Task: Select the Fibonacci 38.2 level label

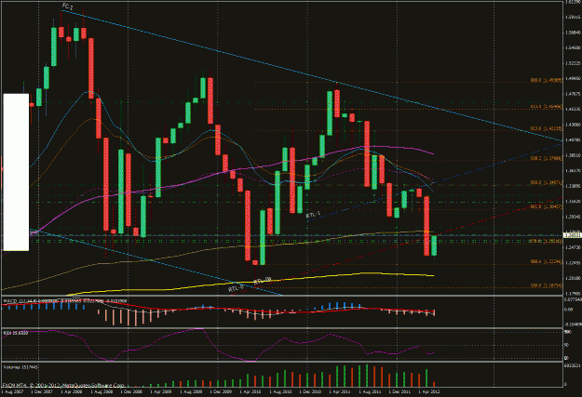Action: 547,158
